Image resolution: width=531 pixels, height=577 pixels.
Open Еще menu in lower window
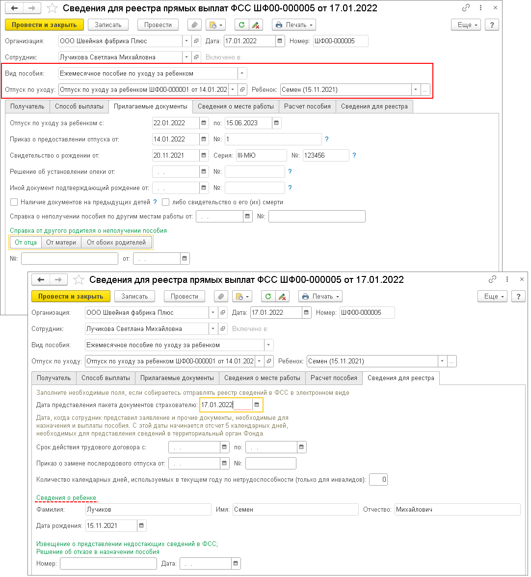(x=492, y=296)
